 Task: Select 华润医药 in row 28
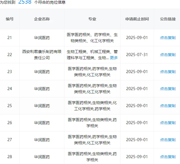(x=42, y=157)
